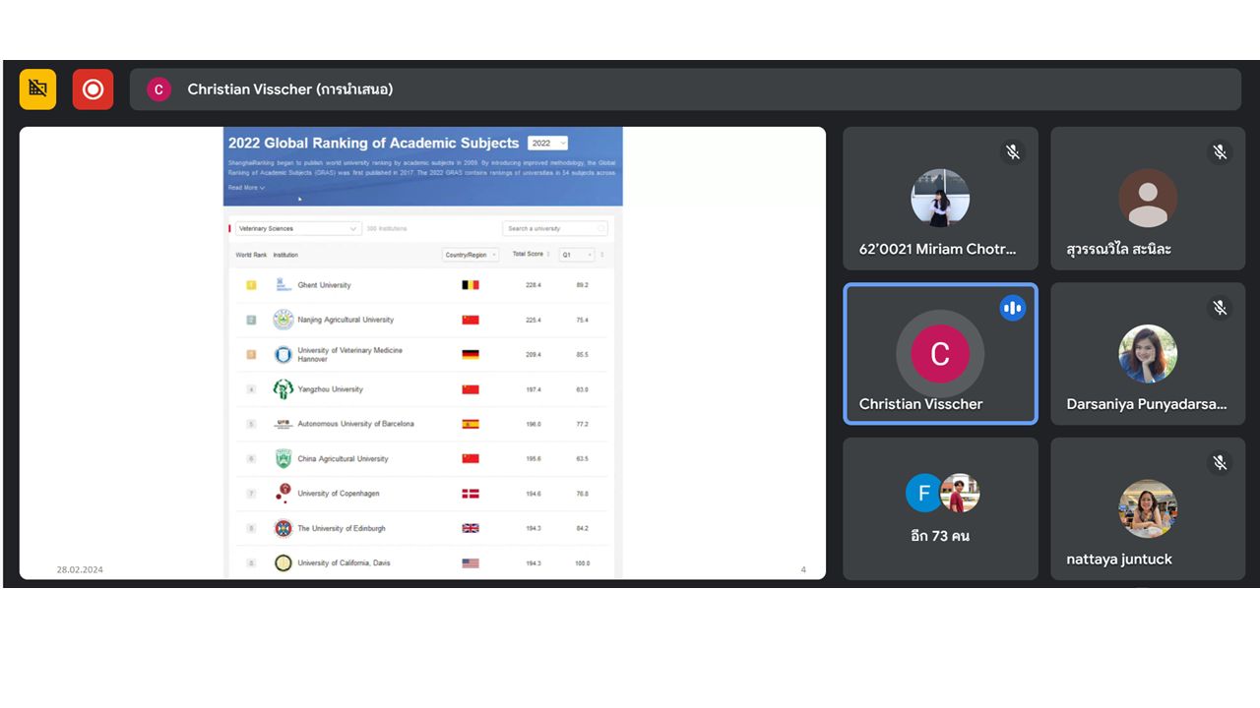Image resolution: width=1260 pixels, height=708 pixels.
Task: Click the University of California, Davis logo
Action: point(283,562)
